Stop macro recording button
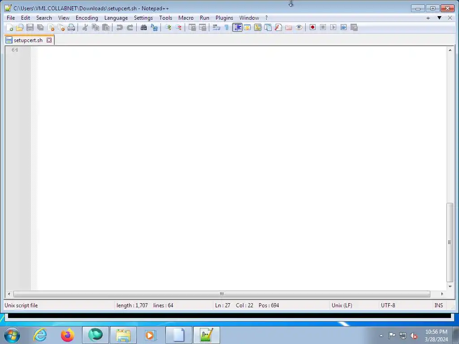This screenshot has width=459, height=344. coord(323,27)
